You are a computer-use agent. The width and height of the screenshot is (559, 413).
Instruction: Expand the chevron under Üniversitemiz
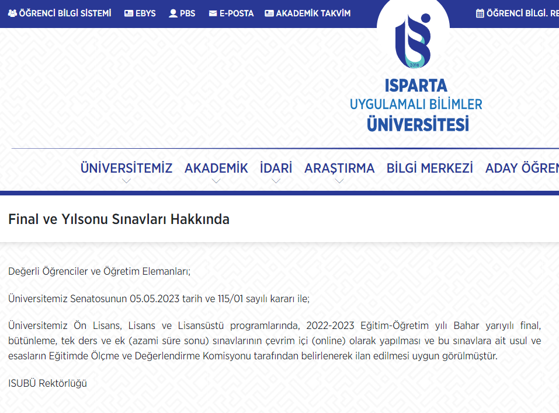click(126, 181)
